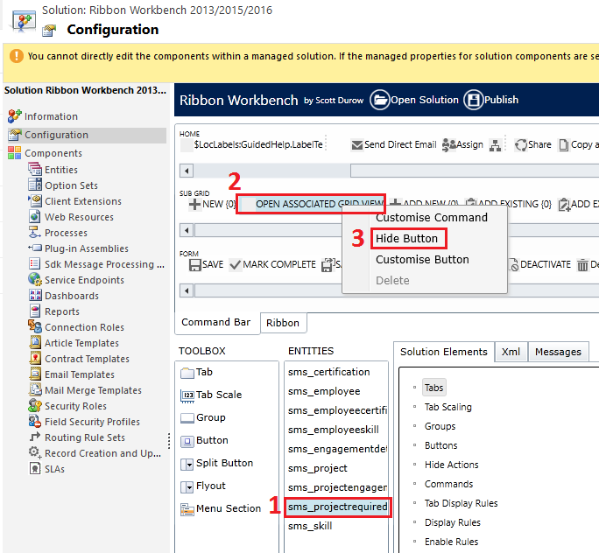Open the Messages tab
599x553 pixels.
[x=558, y=352]
